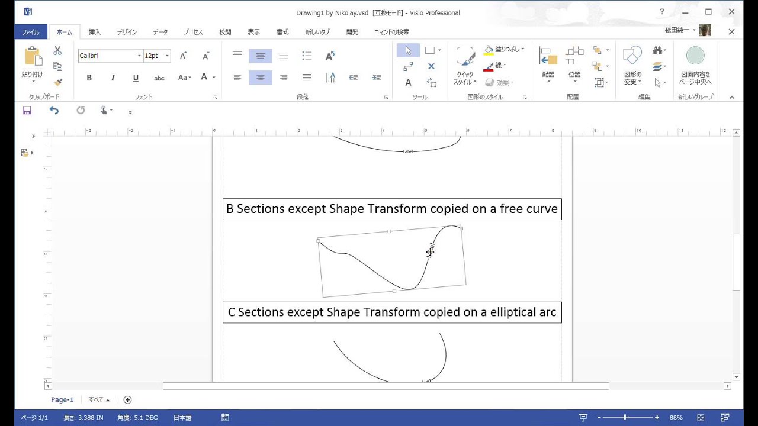Click the connection point X tool
758x426 pixels.
(431, 67)
